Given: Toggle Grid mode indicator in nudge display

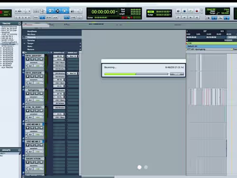Looking at the screenshot, I should point(151,12).
